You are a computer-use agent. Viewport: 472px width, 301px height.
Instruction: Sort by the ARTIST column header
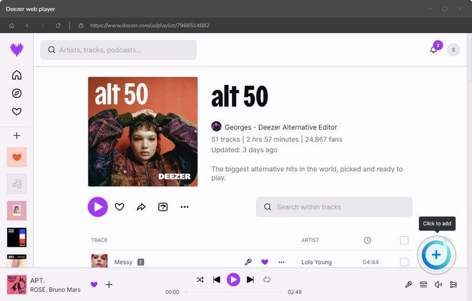[x=310, y=240]
